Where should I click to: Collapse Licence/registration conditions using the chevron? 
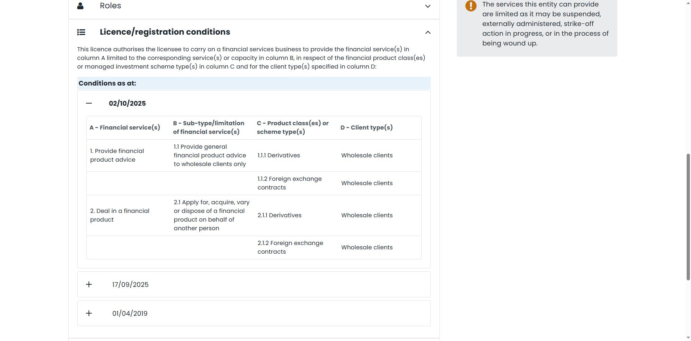(x=428, y=32)
